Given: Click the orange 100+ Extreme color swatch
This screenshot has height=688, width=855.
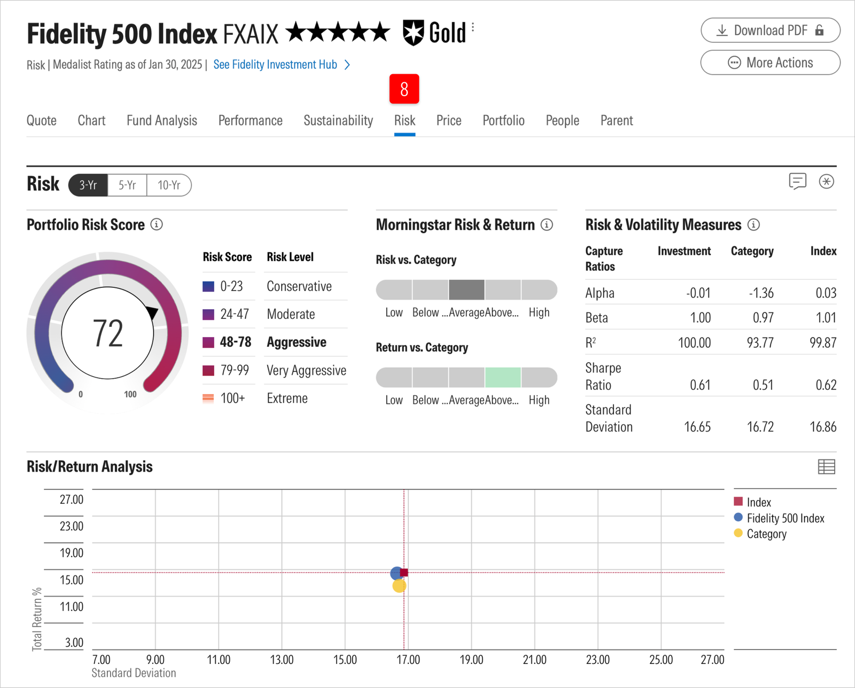Looking at the screenshot, I should [x=208, y=398].
